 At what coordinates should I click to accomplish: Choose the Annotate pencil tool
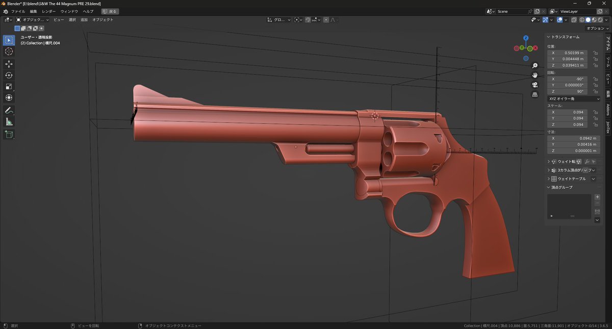click(9, 110)
